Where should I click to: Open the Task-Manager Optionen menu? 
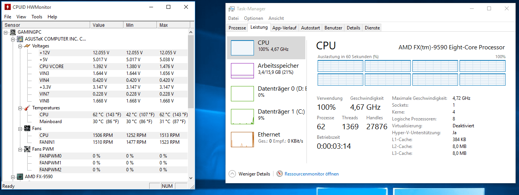(254, 18)
